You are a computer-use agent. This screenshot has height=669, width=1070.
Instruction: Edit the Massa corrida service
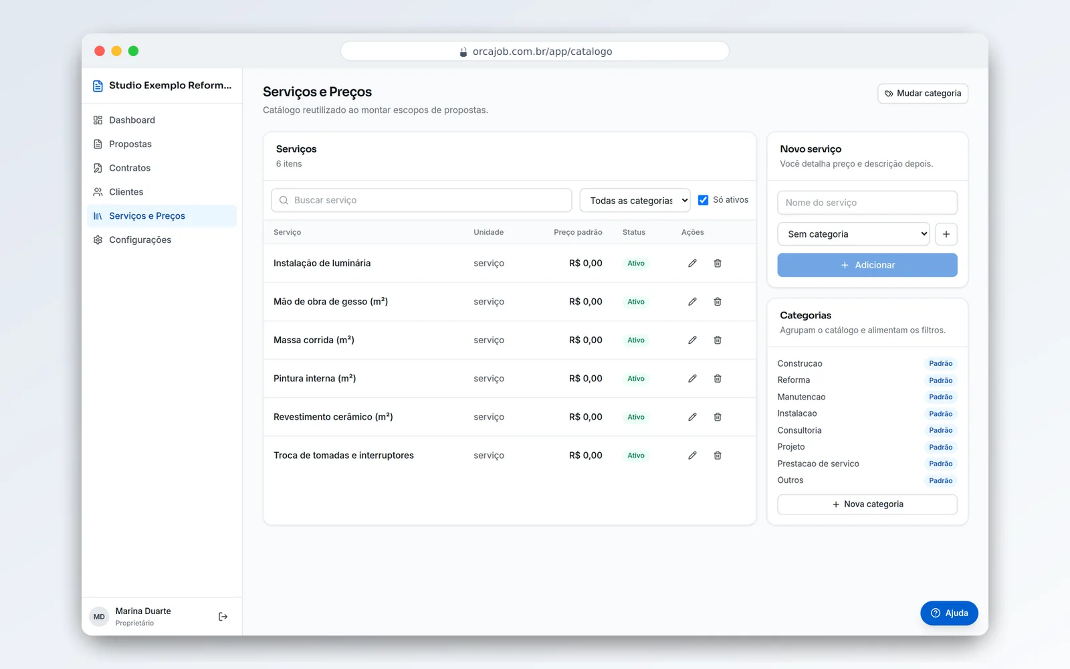(x=692, y=341)
